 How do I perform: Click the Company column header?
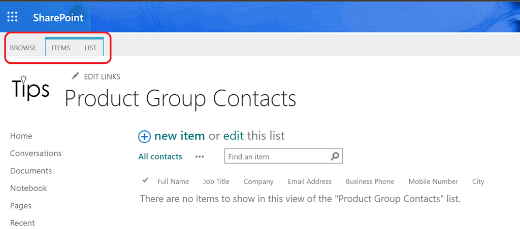tap(258, 181)
